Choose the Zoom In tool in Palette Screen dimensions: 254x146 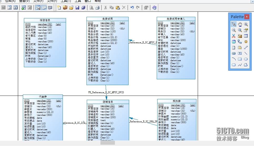tap(246, 24)
